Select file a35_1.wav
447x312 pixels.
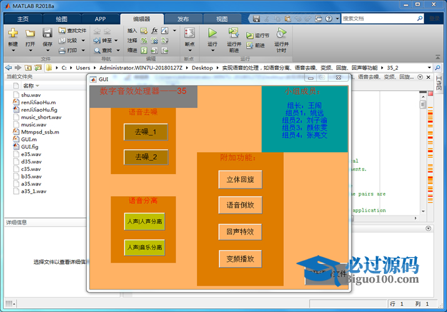tap(34, 191)
